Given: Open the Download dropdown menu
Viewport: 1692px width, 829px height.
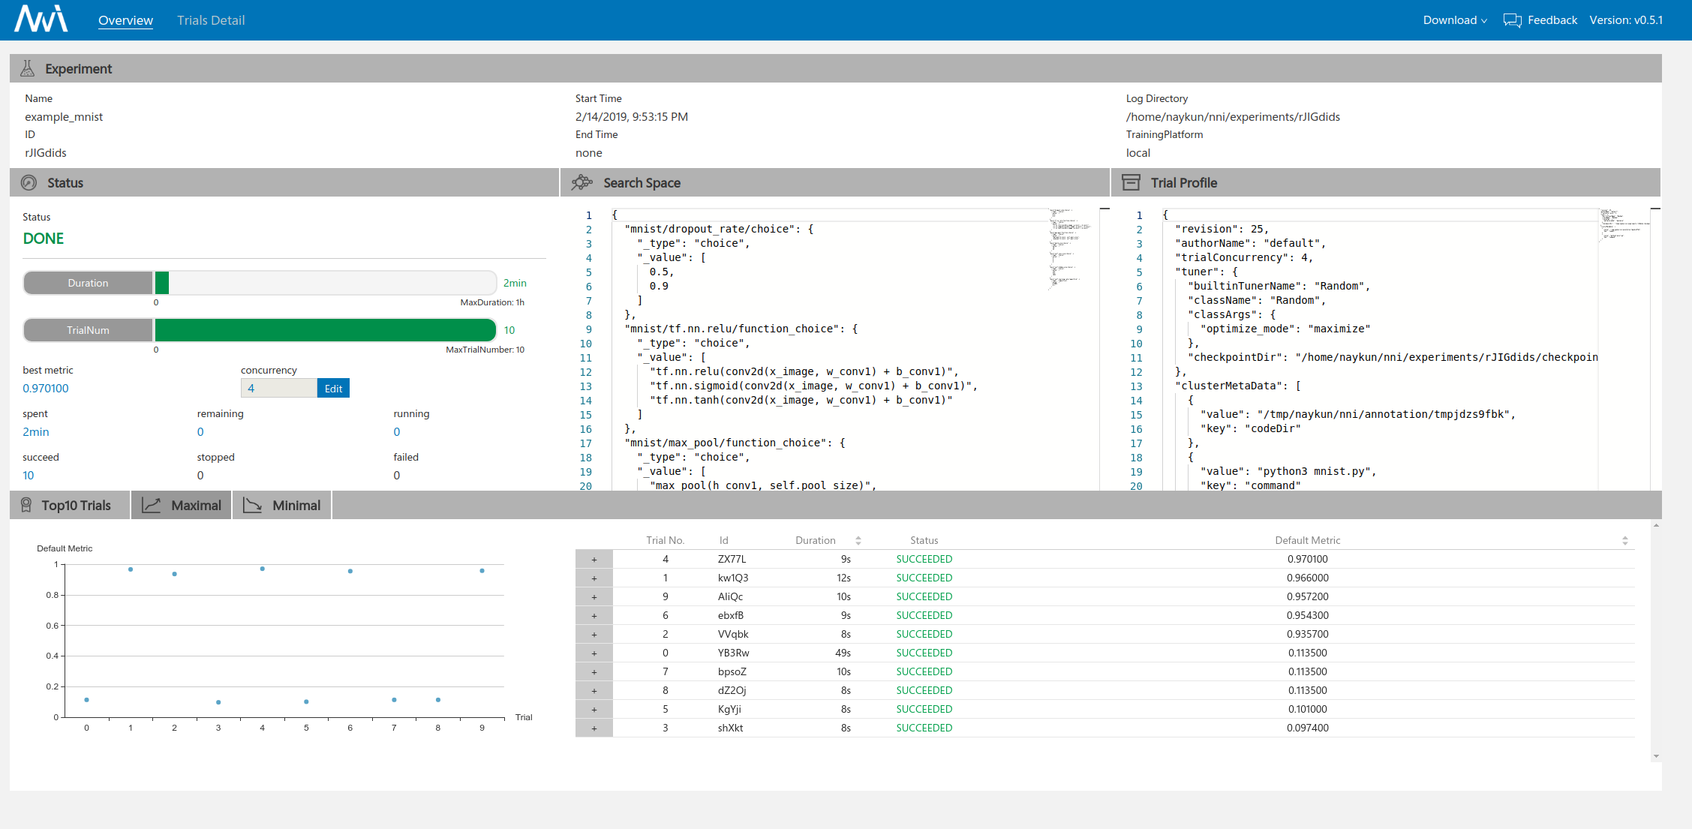Looking at the screenshot, I should pos(1454,20).
